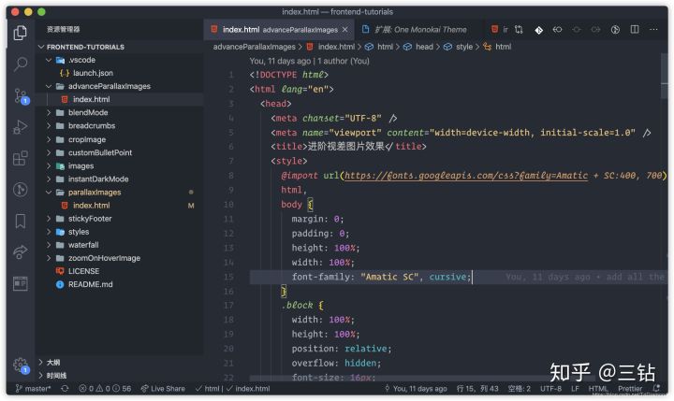674x401 pixels.
Task: Open the editor More Actions ellipsis
Action: (x=653, y=29)
